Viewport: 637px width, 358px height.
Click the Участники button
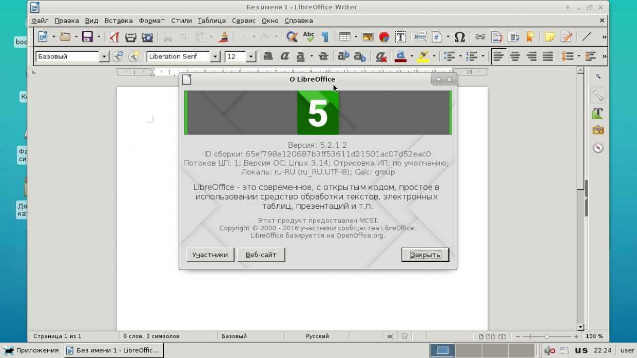pos(210,255)
